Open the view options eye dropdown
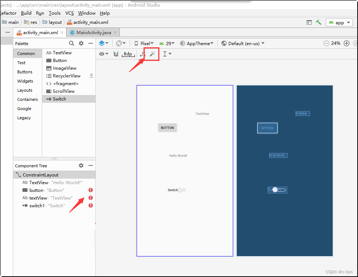358x277 pixels. tap(104, 54)
